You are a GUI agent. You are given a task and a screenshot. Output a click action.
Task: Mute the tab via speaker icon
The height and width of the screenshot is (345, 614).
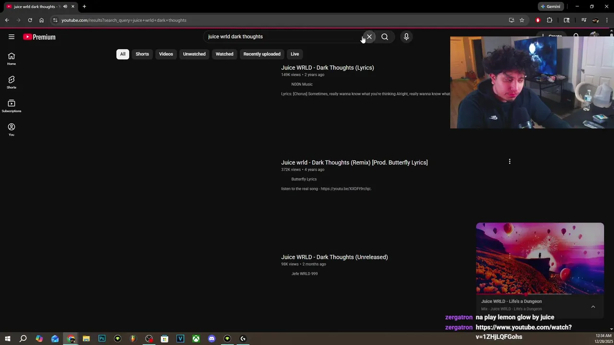(x=65, y=7)
